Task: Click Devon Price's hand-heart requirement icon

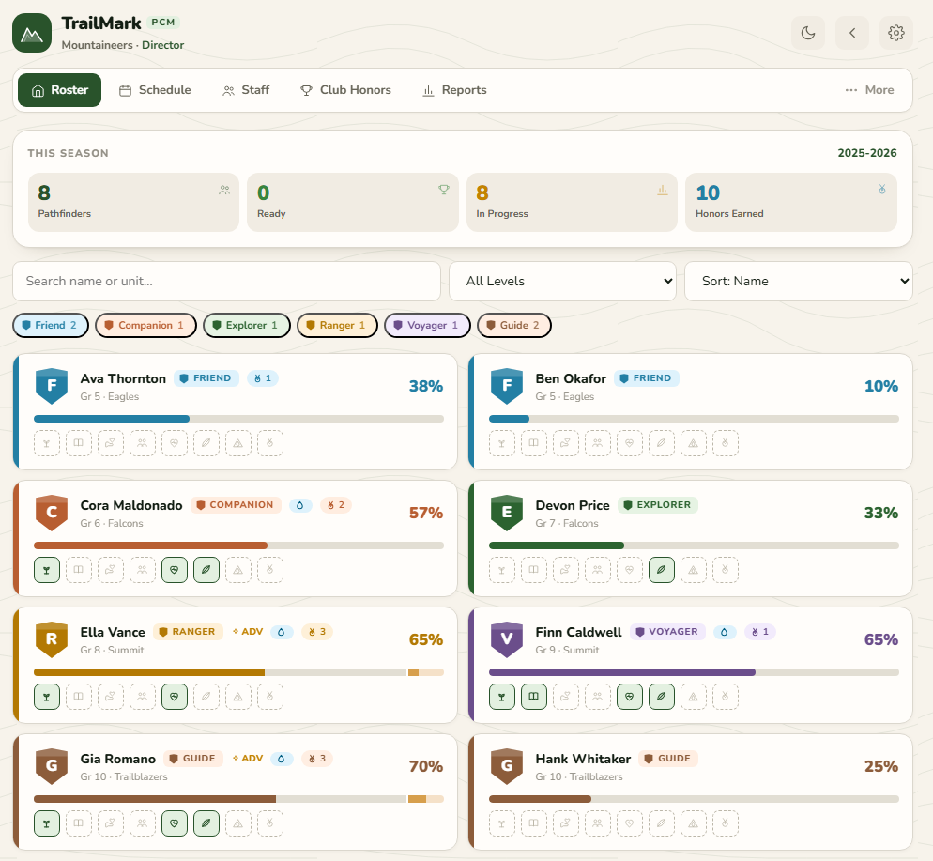Action: tap(565, 570)
